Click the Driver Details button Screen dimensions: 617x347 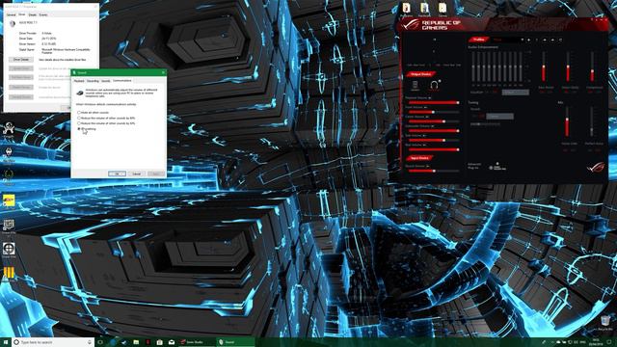pos(21,60)
